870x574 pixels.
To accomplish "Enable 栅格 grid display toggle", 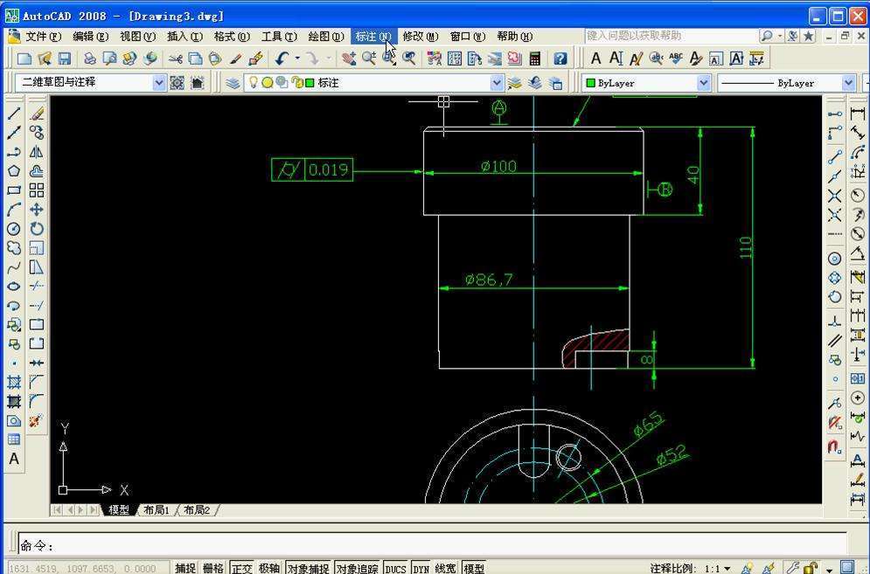I will click(x=212, y=568).
